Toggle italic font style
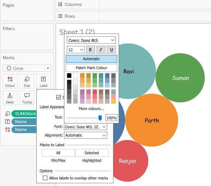Image resolution: width=211 pixels, height=186 pixels. 101,50
